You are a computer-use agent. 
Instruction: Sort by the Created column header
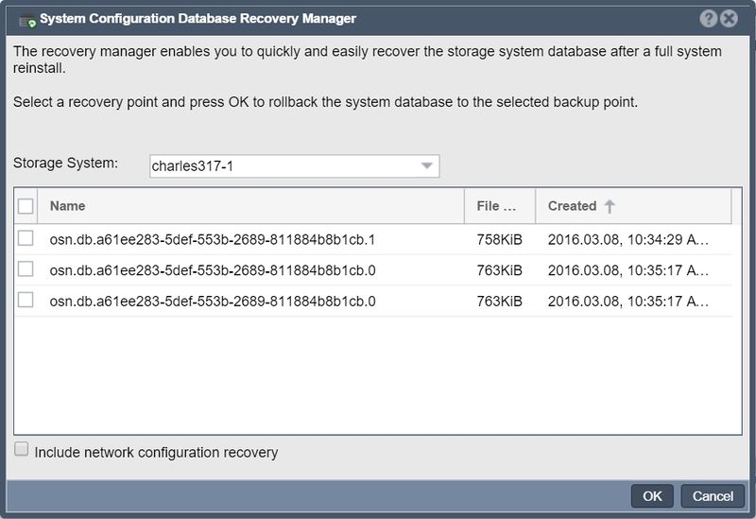point(633,206)
